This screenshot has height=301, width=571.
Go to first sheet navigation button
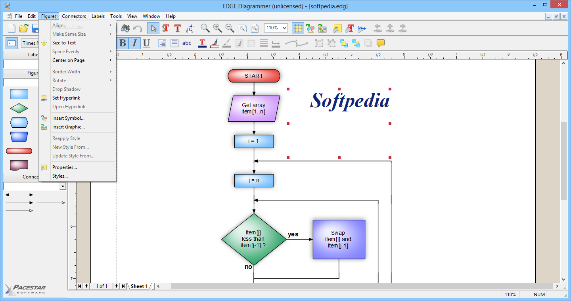point(80,286)
